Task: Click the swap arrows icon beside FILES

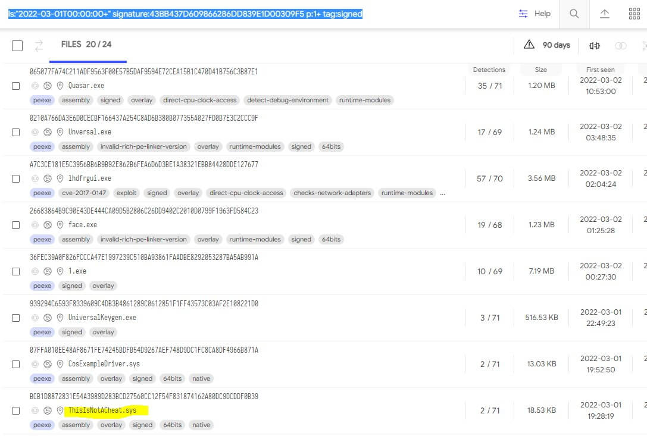Action: (39, 45)
